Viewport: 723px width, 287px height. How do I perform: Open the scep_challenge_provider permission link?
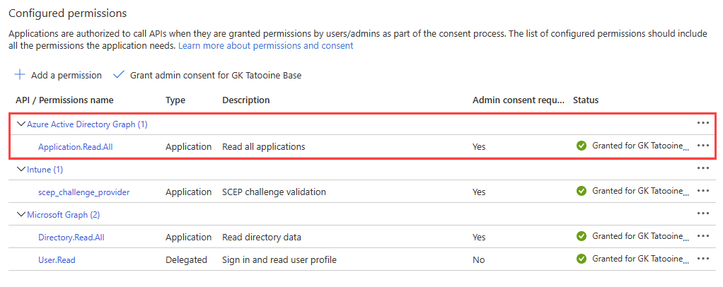coord(83,192)
